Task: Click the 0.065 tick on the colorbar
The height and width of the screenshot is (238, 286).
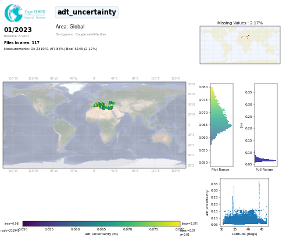Action: point(101,229)
